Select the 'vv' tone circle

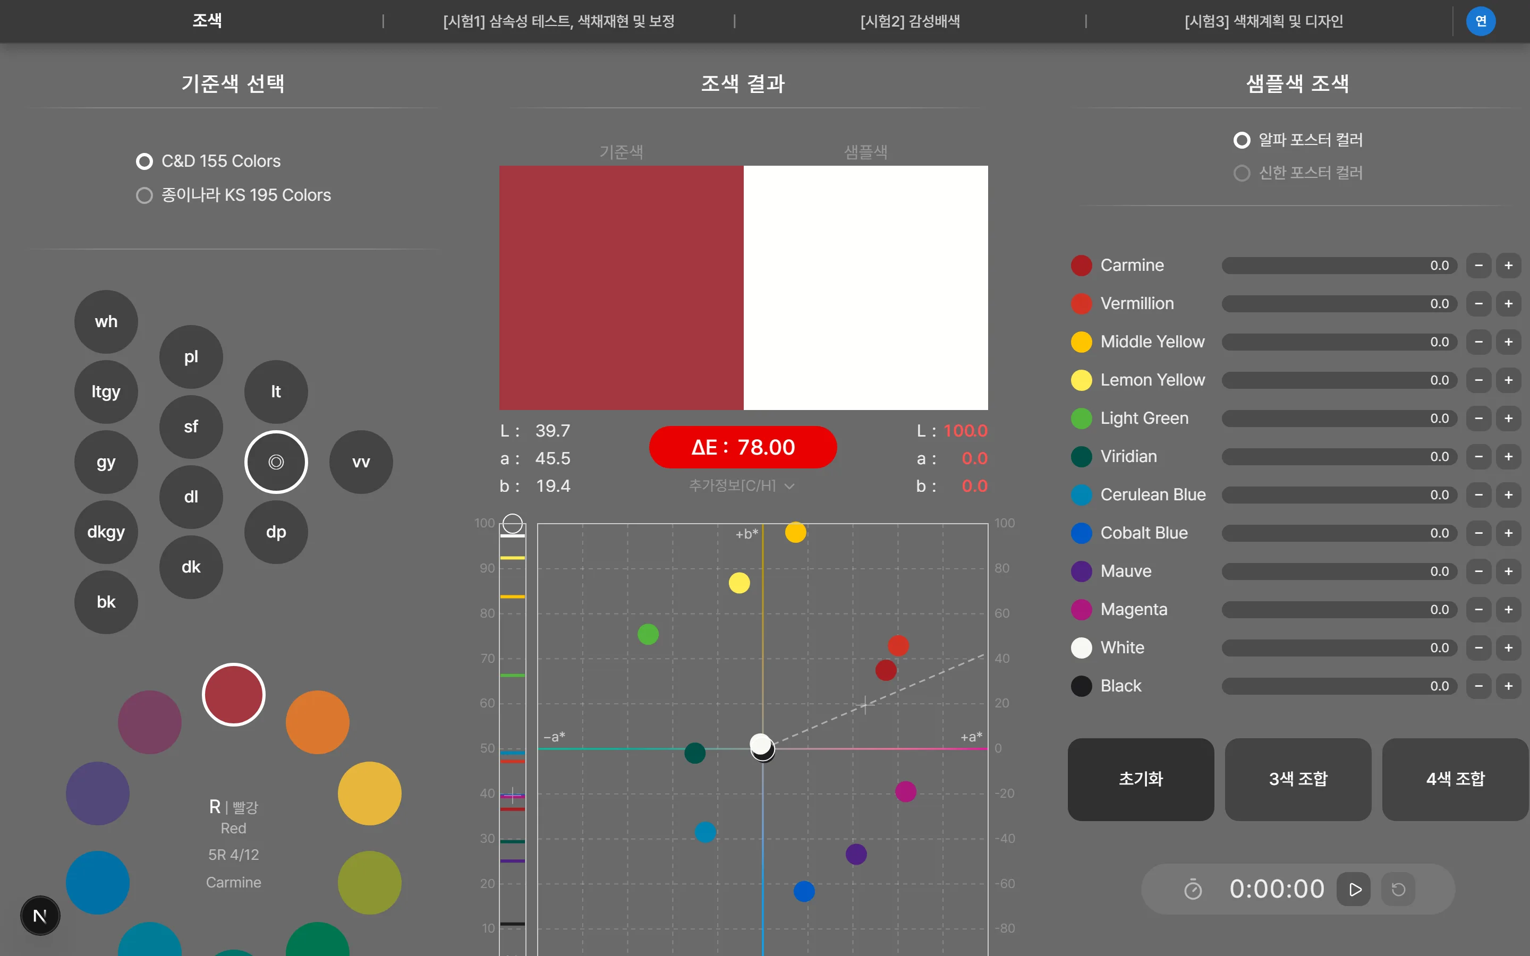pyautogui.click(x=361, y=462)
